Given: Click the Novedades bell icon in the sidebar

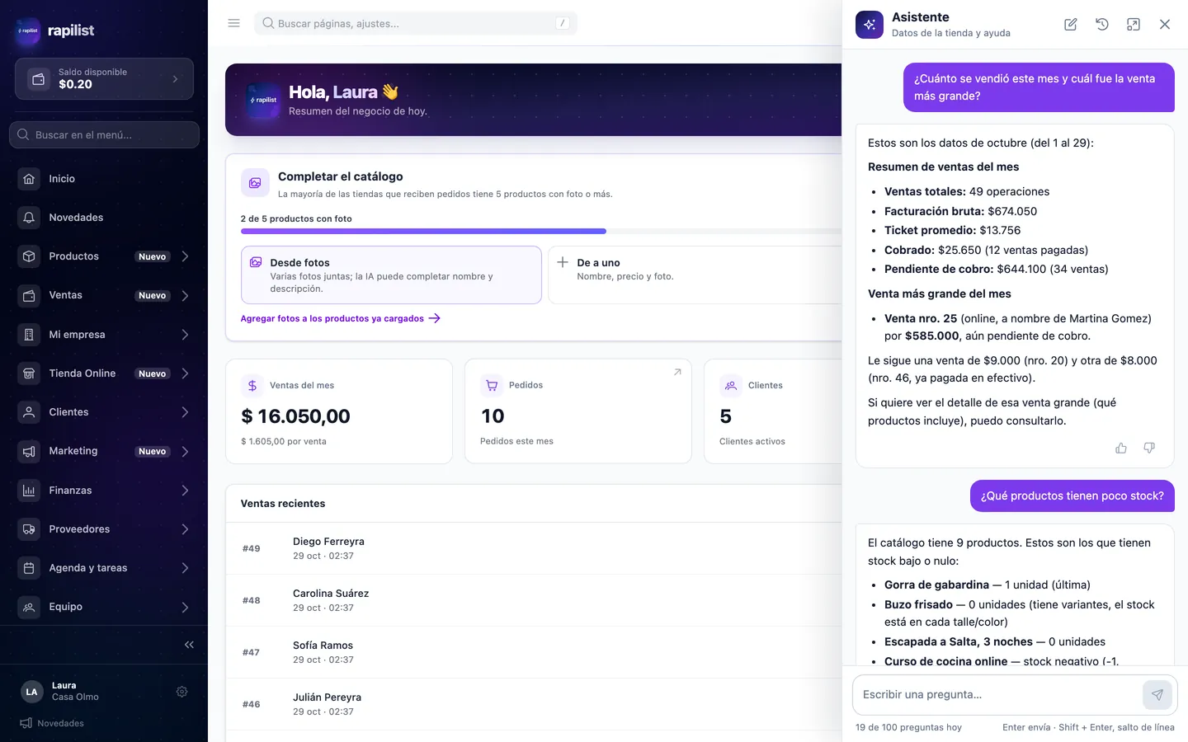Looking at the screenshot, I should coord(29,218).
